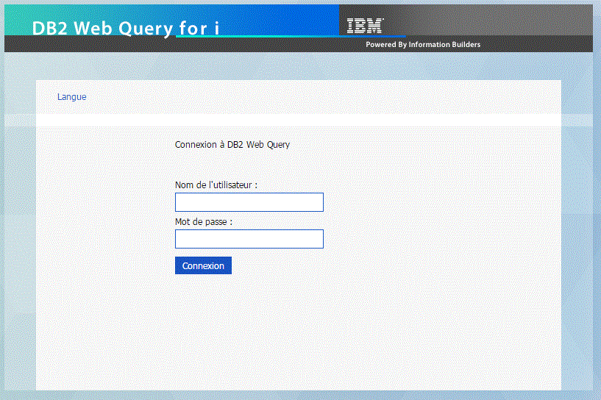Click the Mot de passe label
Viewport: 601px width, 400px height.
(204, 222)
